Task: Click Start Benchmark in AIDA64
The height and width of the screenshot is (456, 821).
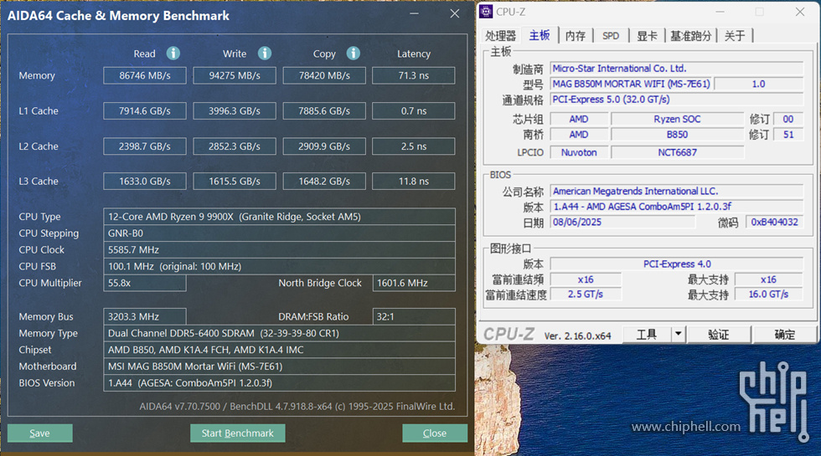Action: pos(238,433)
